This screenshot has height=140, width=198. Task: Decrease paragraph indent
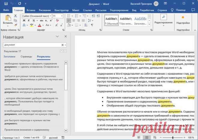(93, 16)
